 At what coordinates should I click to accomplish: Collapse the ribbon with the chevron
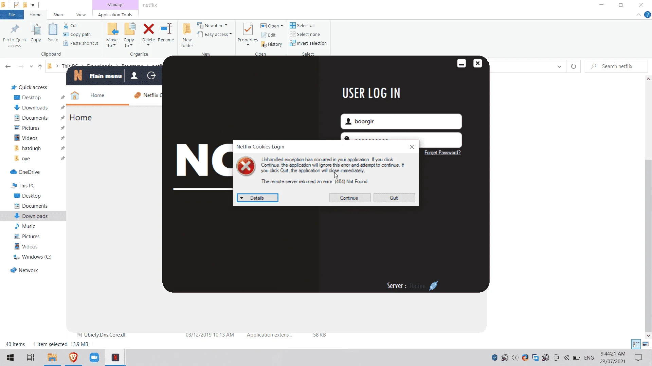(639, 15)
